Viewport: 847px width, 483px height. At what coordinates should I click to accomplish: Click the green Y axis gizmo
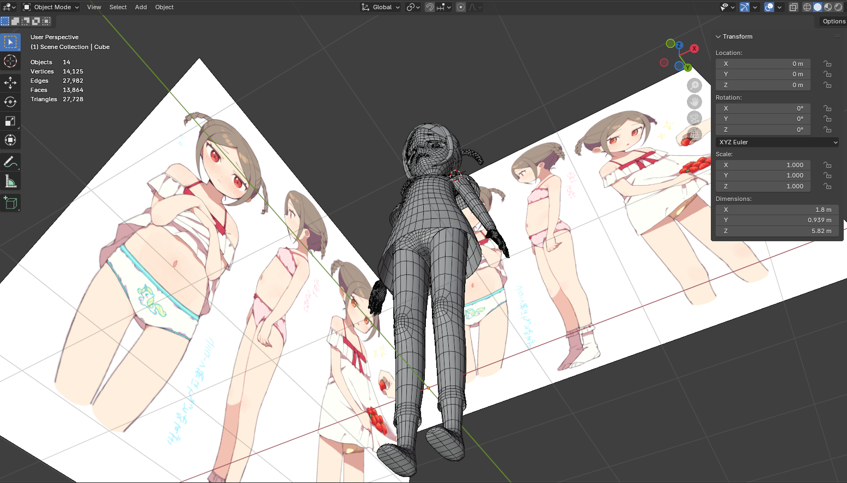[688, 68]
